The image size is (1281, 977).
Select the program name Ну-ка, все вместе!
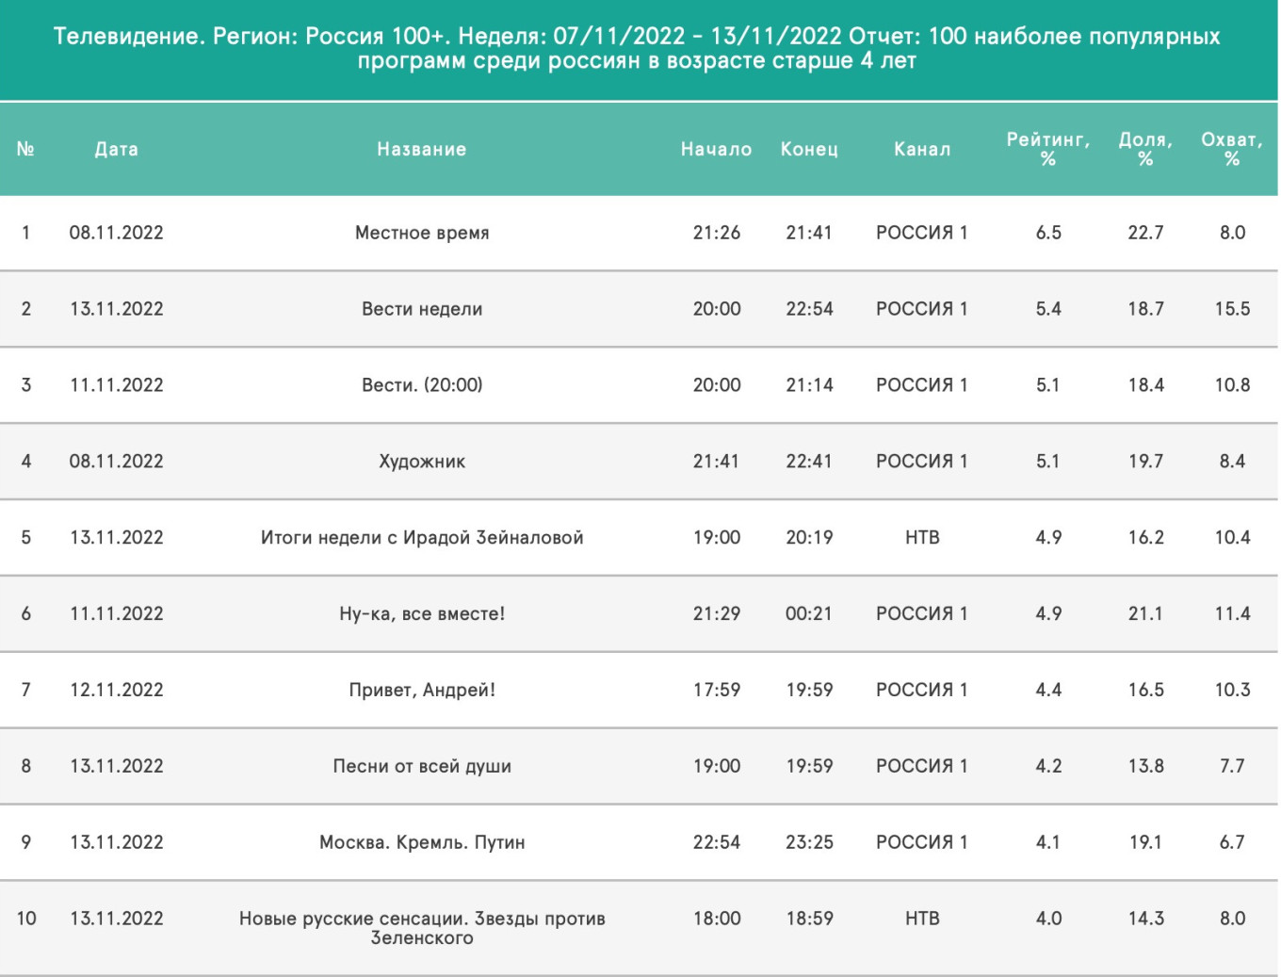coord(422,614)
